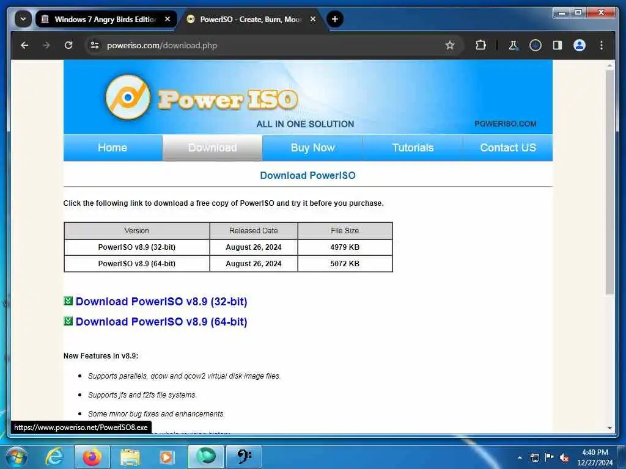Screen dimensions: 626x469
Task: Open the Contact US navigation tab
Action: (508, 148)
